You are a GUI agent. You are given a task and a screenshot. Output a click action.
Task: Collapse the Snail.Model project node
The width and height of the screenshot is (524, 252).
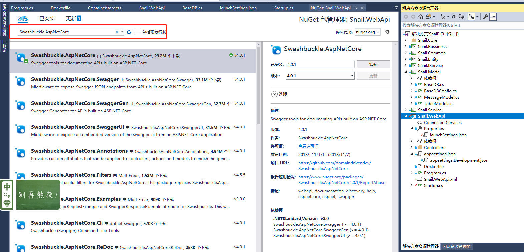(406, 72)
